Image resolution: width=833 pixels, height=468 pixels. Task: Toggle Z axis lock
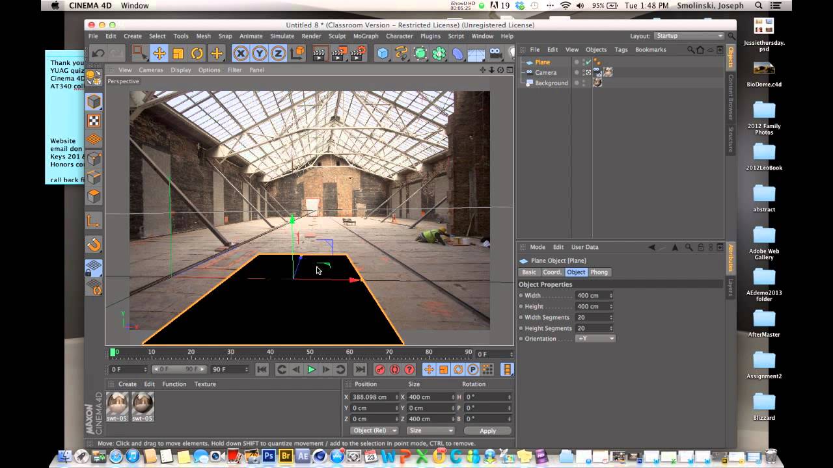tap(279, 53)
